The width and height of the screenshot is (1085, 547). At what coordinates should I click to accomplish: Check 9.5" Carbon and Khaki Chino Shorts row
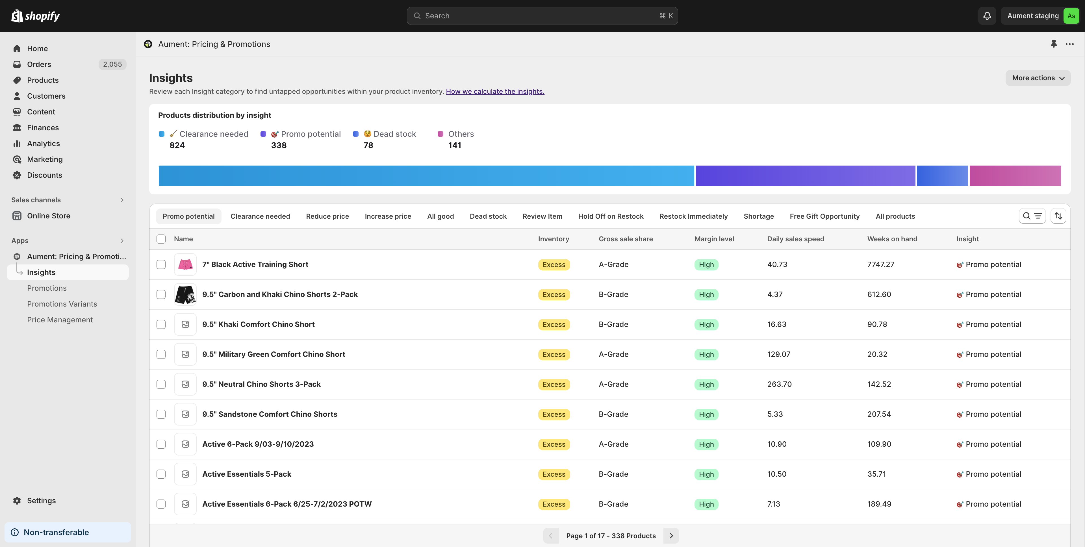[161, 294]
